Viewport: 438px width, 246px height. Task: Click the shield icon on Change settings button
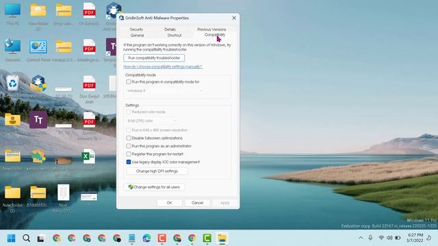(131, 187)
